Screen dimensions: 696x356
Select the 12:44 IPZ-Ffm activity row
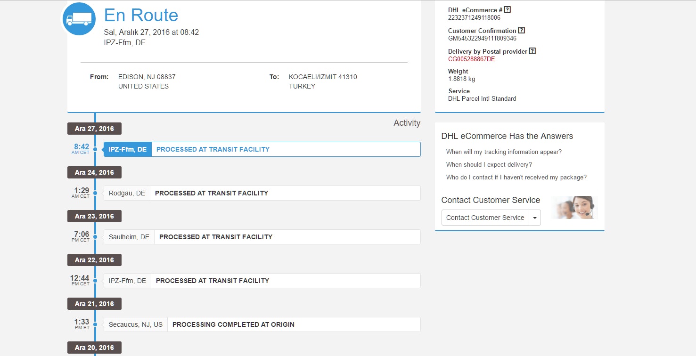[x=262, y=281]
